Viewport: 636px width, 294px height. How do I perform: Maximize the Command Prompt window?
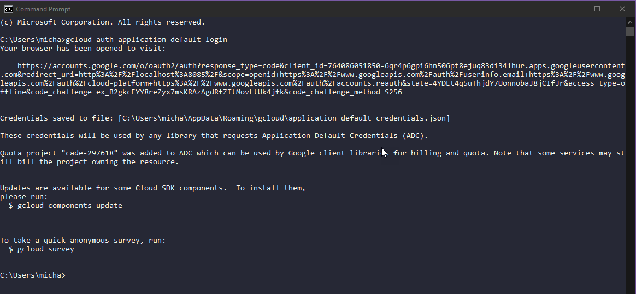[597, 9]
